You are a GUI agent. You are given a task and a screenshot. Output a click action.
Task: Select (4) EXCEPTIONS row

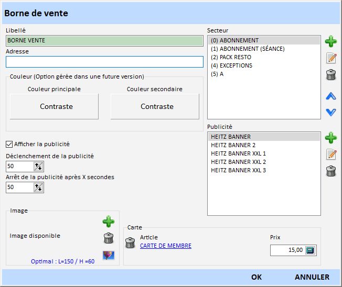point(264,65)
